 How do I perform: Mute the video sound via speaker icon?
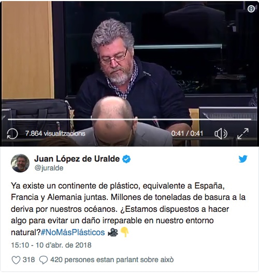point(221,134)
